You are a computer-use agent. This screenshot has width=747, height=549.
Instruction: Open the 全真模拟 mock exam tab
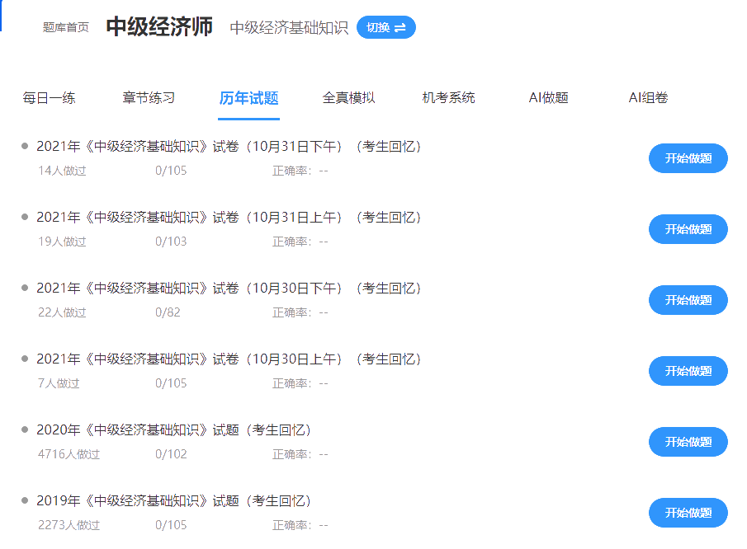click(x=348, y=96)
